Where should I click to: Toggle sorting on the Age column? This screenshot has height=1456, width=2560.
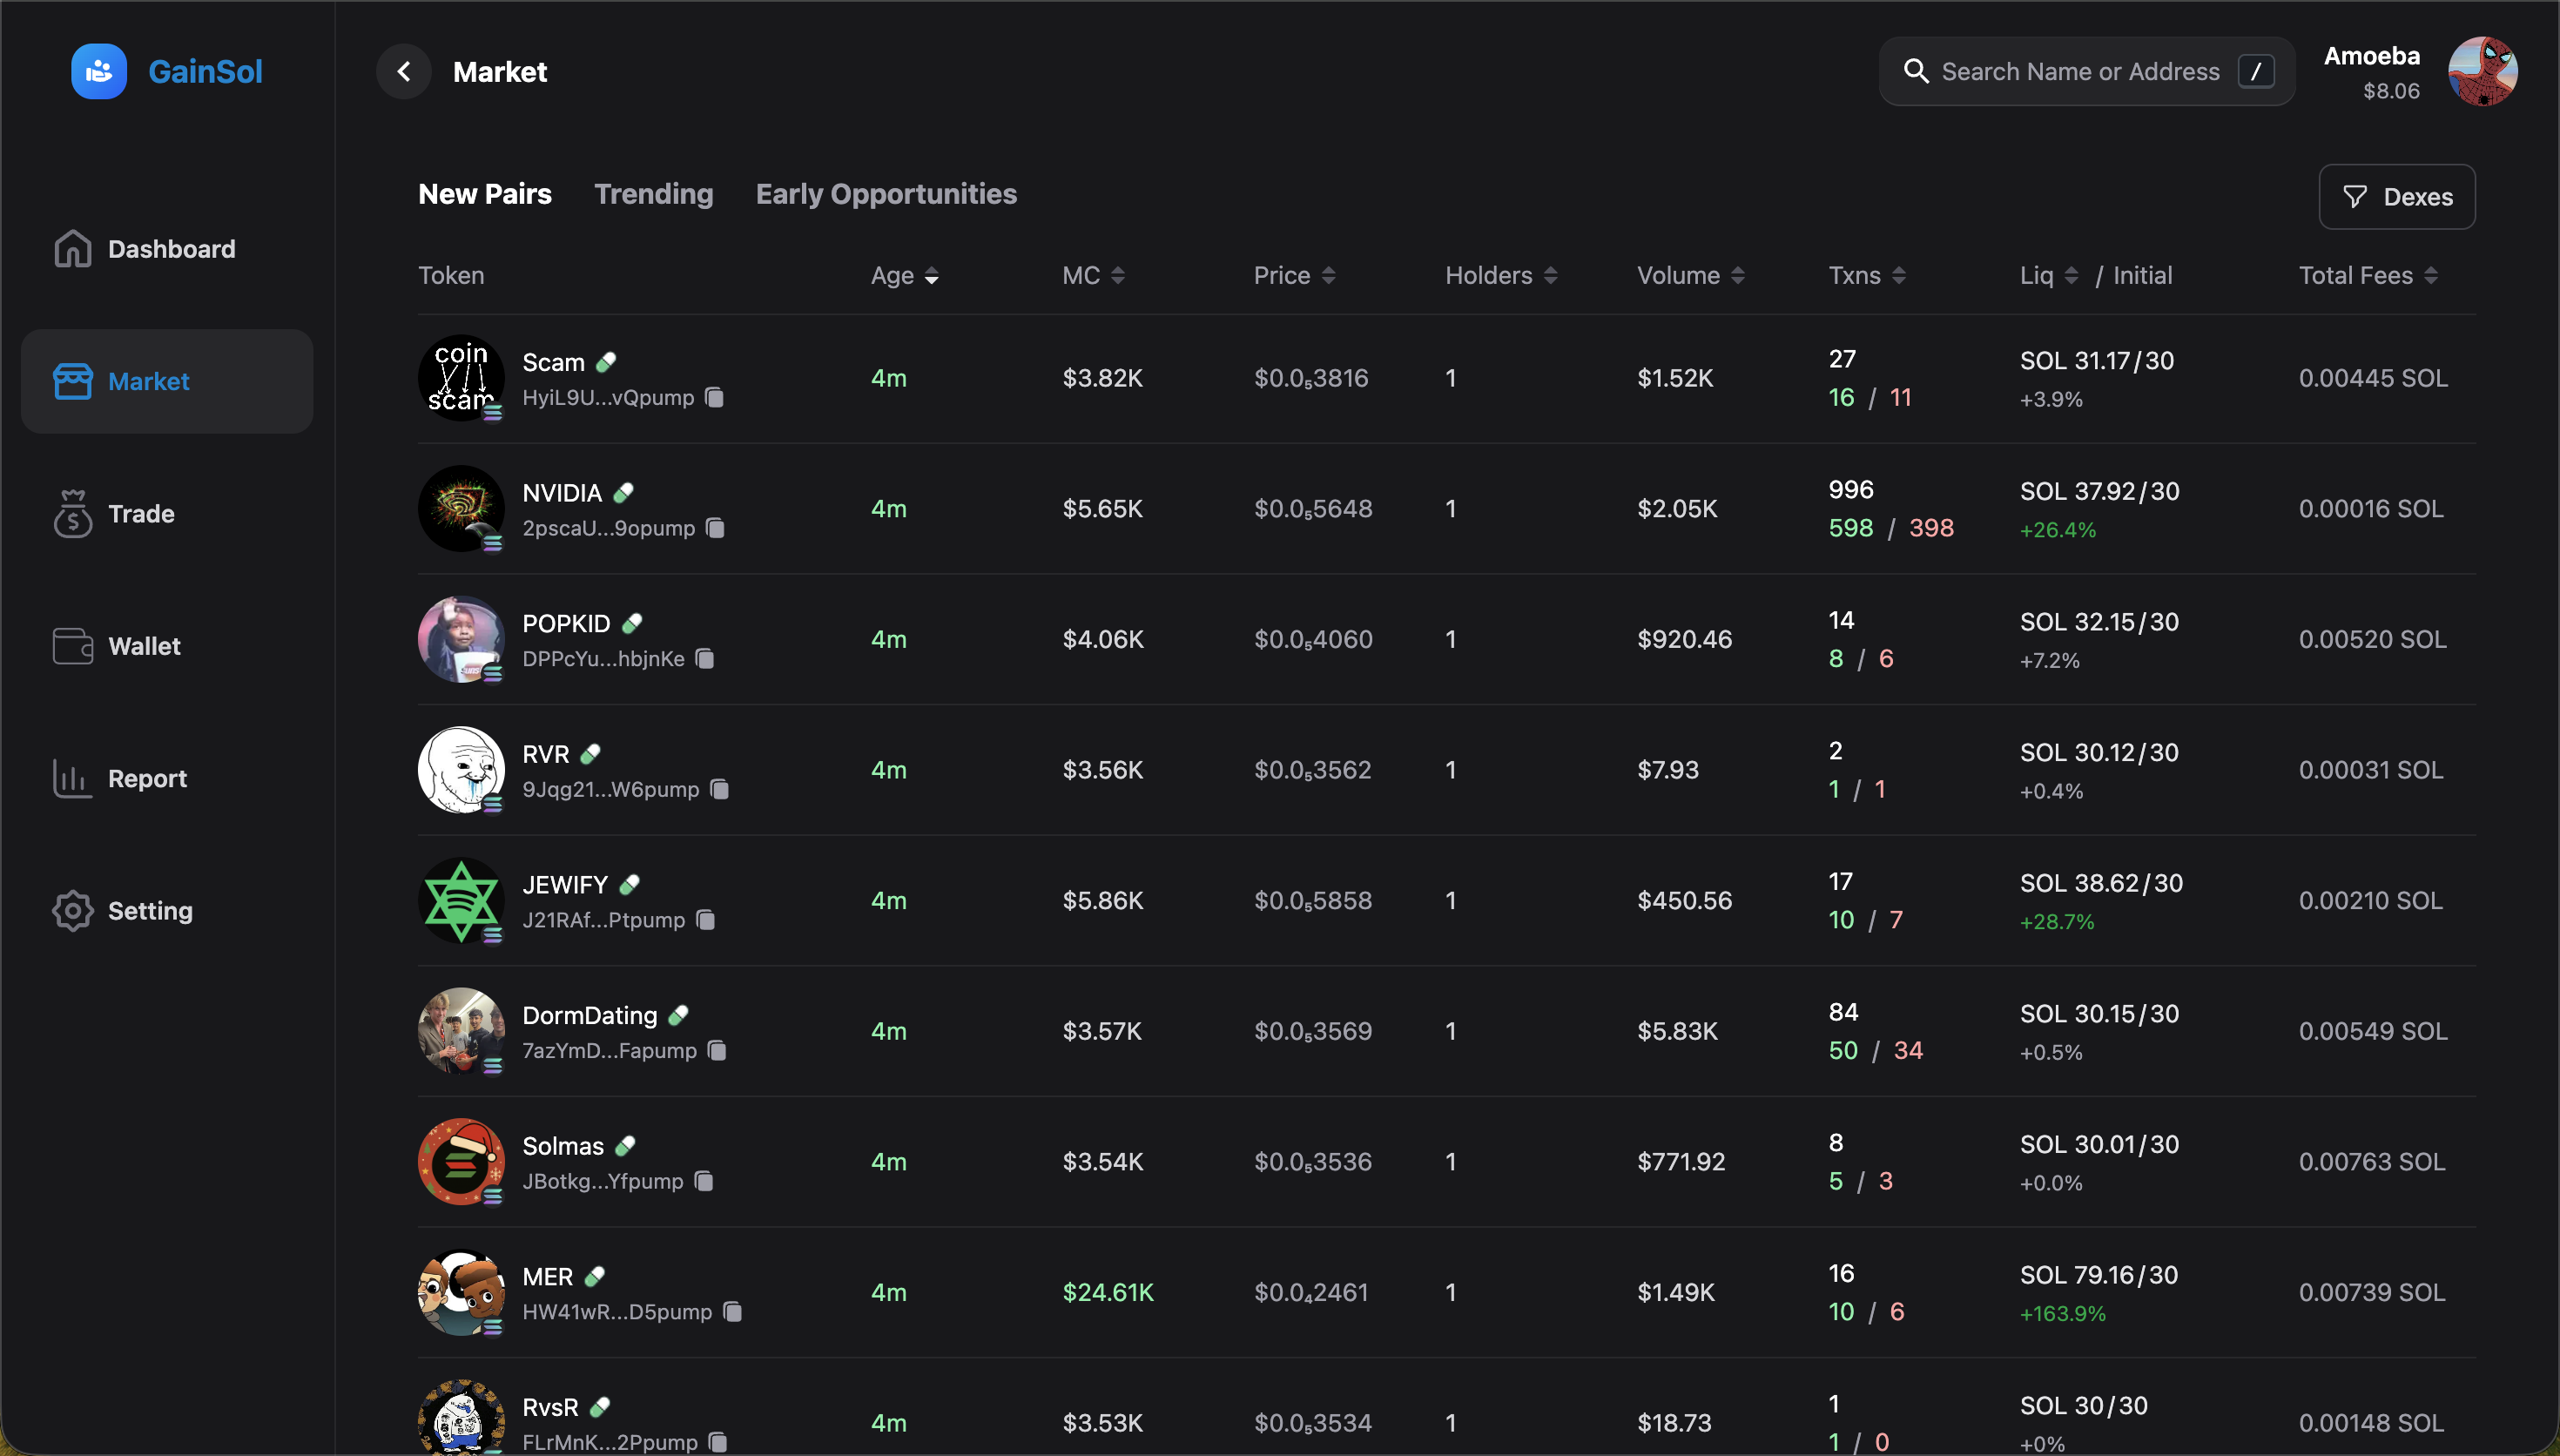point(933,275)
